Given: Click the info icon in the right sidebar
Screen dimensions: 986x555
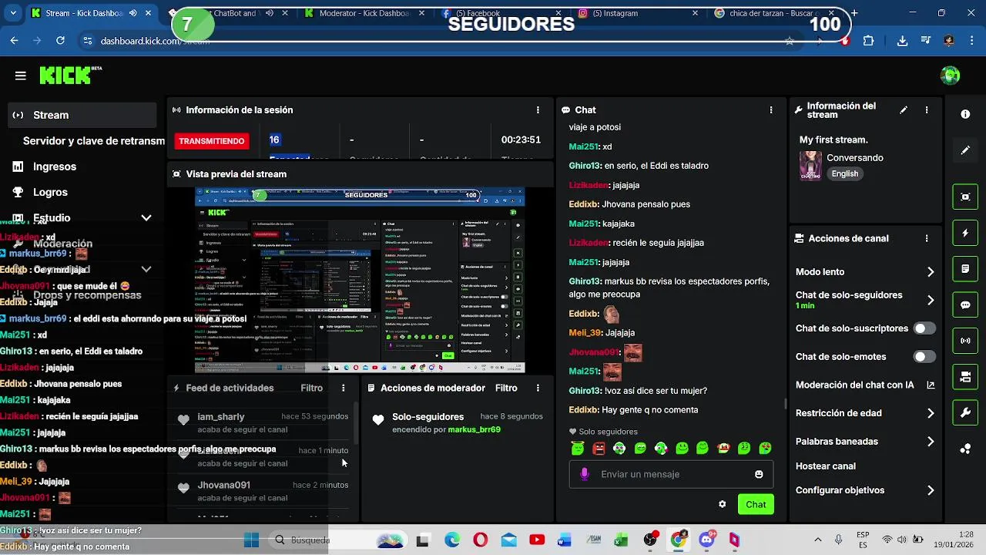Looking at the screenshot, I should click(965, 114).
